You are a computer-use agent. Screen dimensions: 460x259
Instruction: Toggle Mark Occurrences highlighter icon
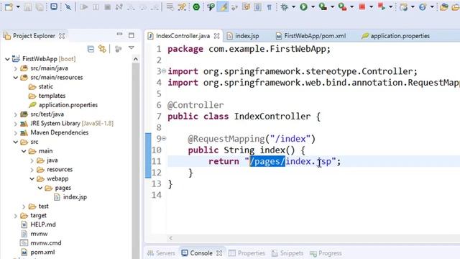tap(223, 6)
